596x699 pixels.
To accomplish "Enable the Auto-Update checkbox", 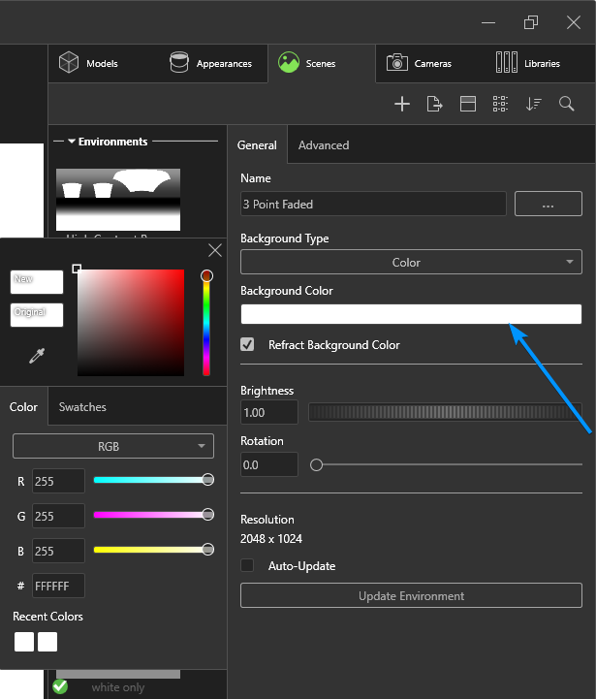I will click(x=248, y=565).
